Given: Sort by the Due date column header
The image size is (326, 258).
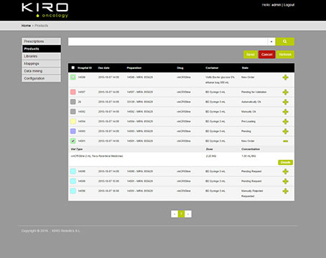Looking at the screenshot, I should coord(103,68).
